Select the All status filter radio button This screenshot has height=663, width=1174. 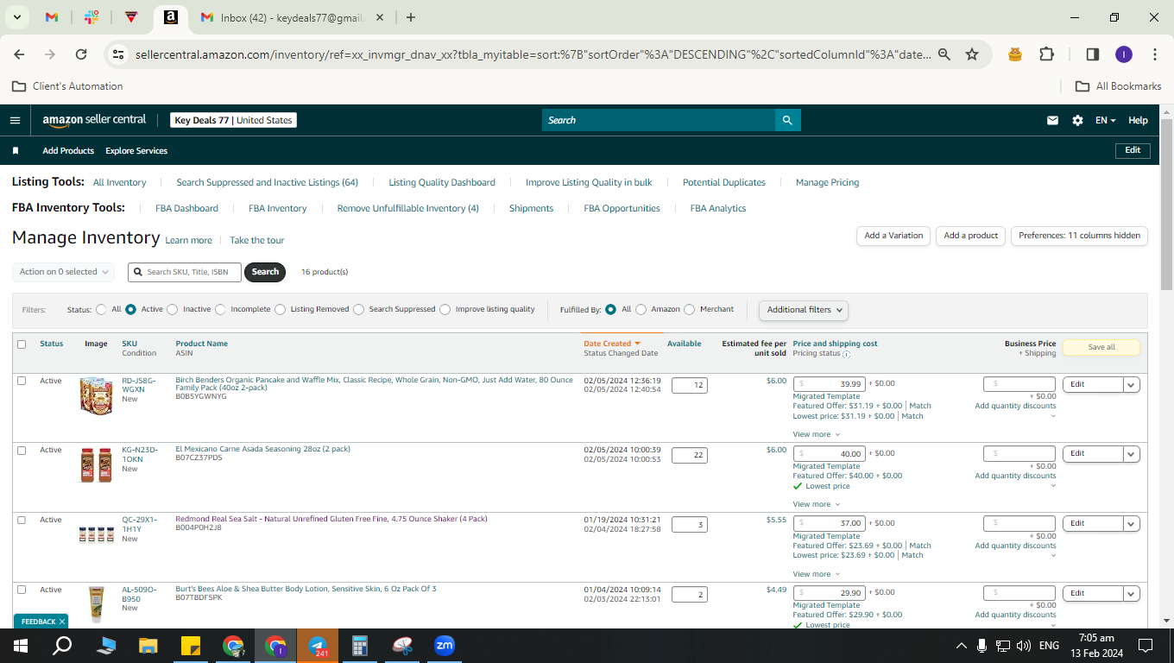coord(102,309)
